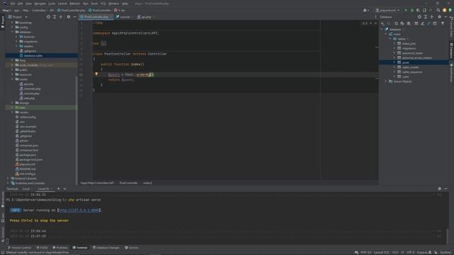Expand Server Objects node in Database tree
This screenshot has width=454, height=255.
(386, 81)
